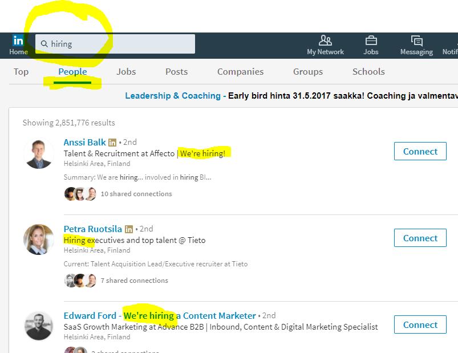Click Anssi Balk's summary snippet text
This screenshot has width=458, height=353.
pyautogui.click(x=137, y=177)
